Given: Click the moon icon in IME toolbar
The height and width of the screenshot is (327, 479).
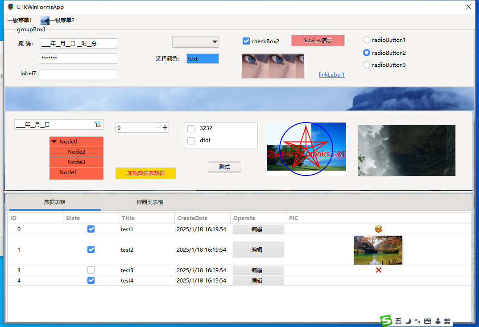Looking at the screenshot, I should pos(408,321).
